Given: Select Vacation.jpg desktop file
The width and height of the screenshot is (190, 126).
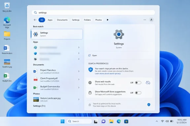Looking at the screenshot, I should coord(7,63).
